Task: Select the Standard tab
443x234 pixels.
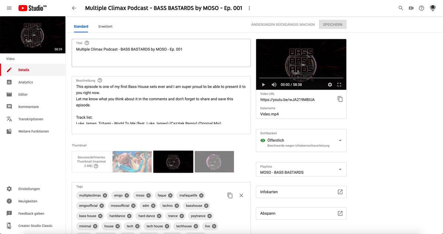Action: click(81, 27)
